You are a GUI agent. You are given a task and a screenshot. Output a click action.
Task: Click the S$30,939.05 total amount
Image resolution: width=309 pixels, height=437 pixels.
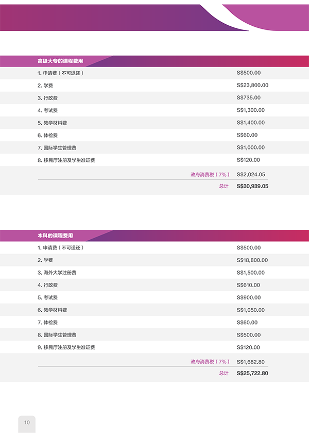click(252, 186)
